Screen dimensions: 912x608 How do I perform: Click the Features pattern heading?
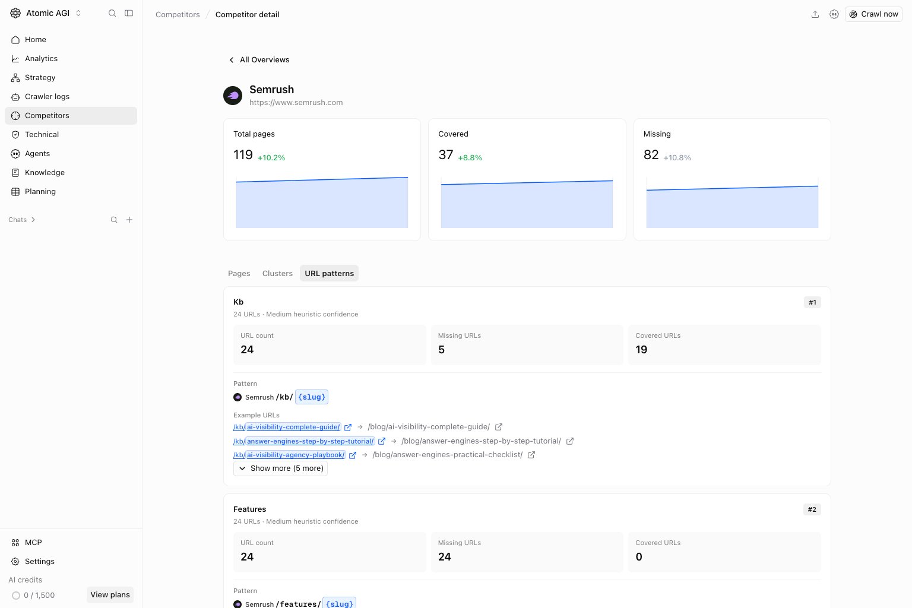click(x=249, y=509)
